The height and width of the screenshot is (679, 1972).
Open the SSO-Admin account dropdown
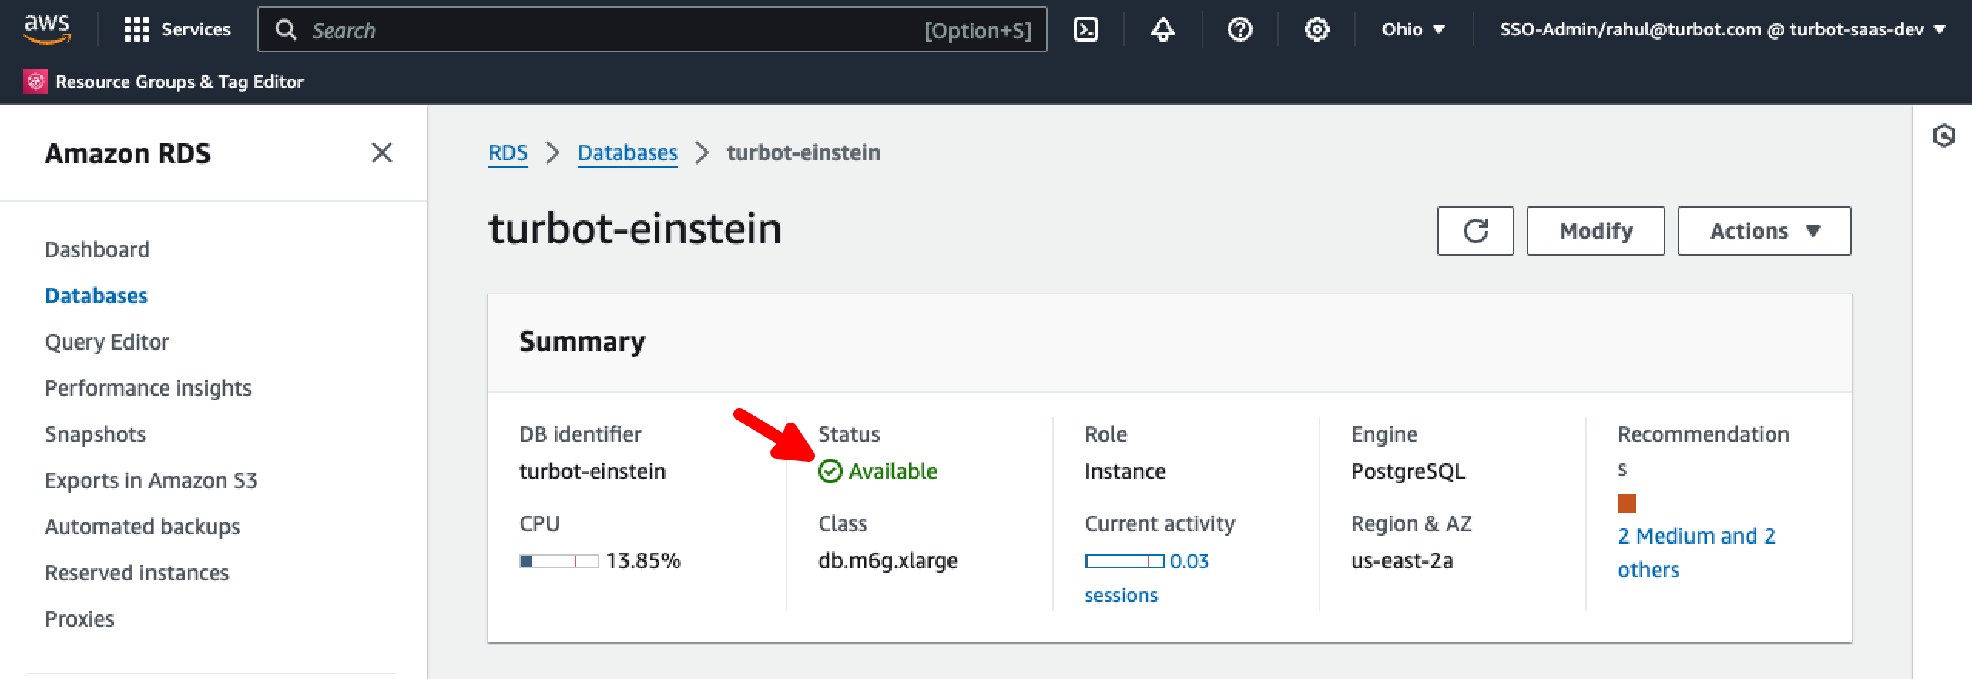[1722, 29]
